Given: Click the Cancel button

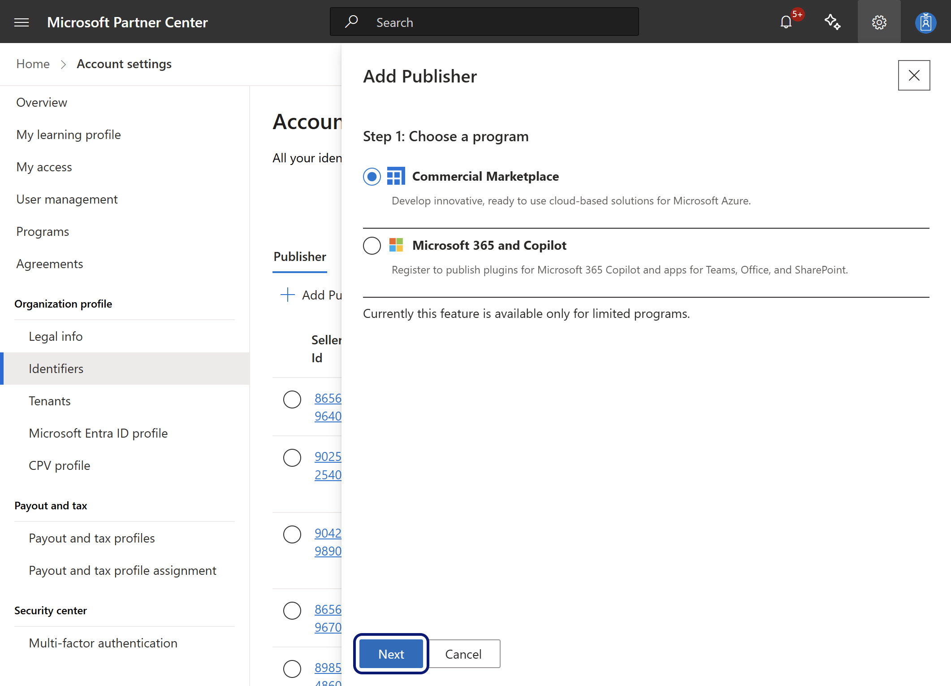Looking at the screenshot, I should pyautogui.click(x=463, y=654).
